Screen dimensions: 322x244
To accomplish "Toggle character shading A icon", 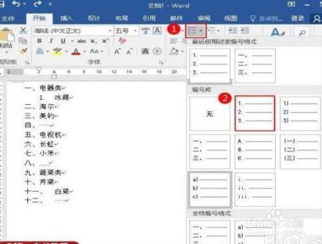I will [x=146, y=52].
